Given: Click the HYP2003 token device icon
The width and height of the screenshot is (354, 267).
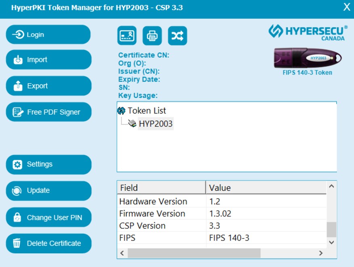Looking at the screenshot, I should pyautogui.click(x=132, y=123).
